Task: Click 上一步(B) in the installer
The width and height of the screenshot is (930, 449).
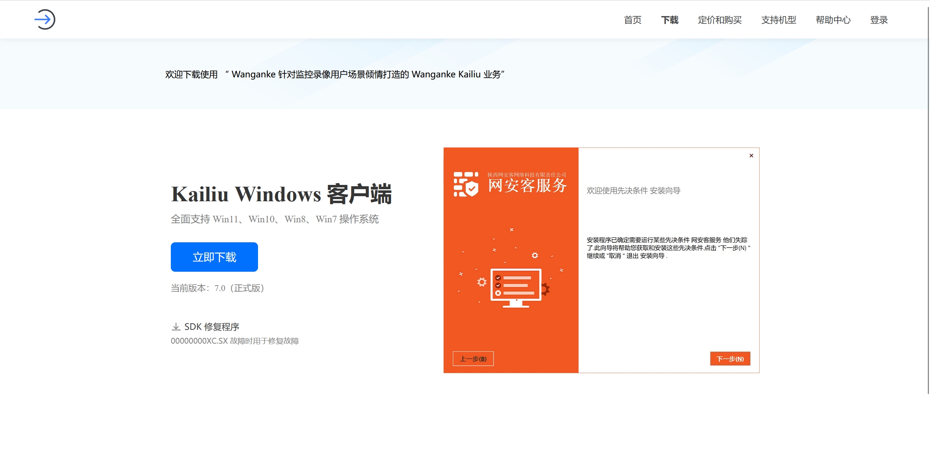Action: 473,359
